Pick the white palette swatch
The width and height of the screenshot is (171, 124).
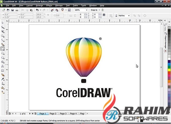[x=169, y=59]
